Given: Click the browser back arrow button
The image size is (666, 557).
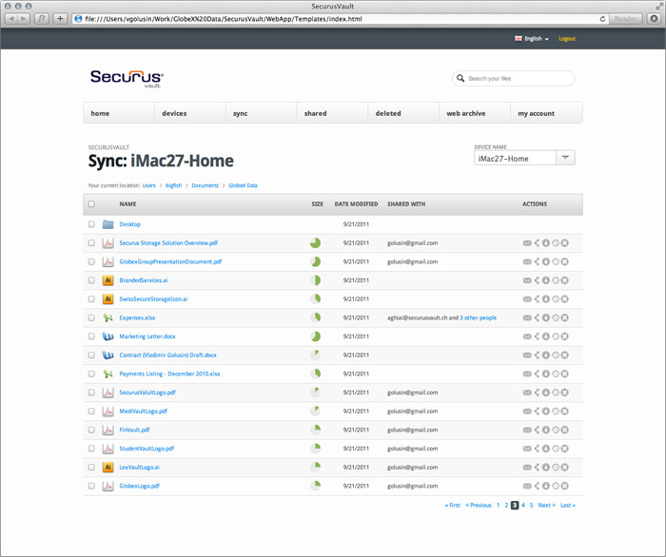Looking at the screenshot, I should [11, 19].
